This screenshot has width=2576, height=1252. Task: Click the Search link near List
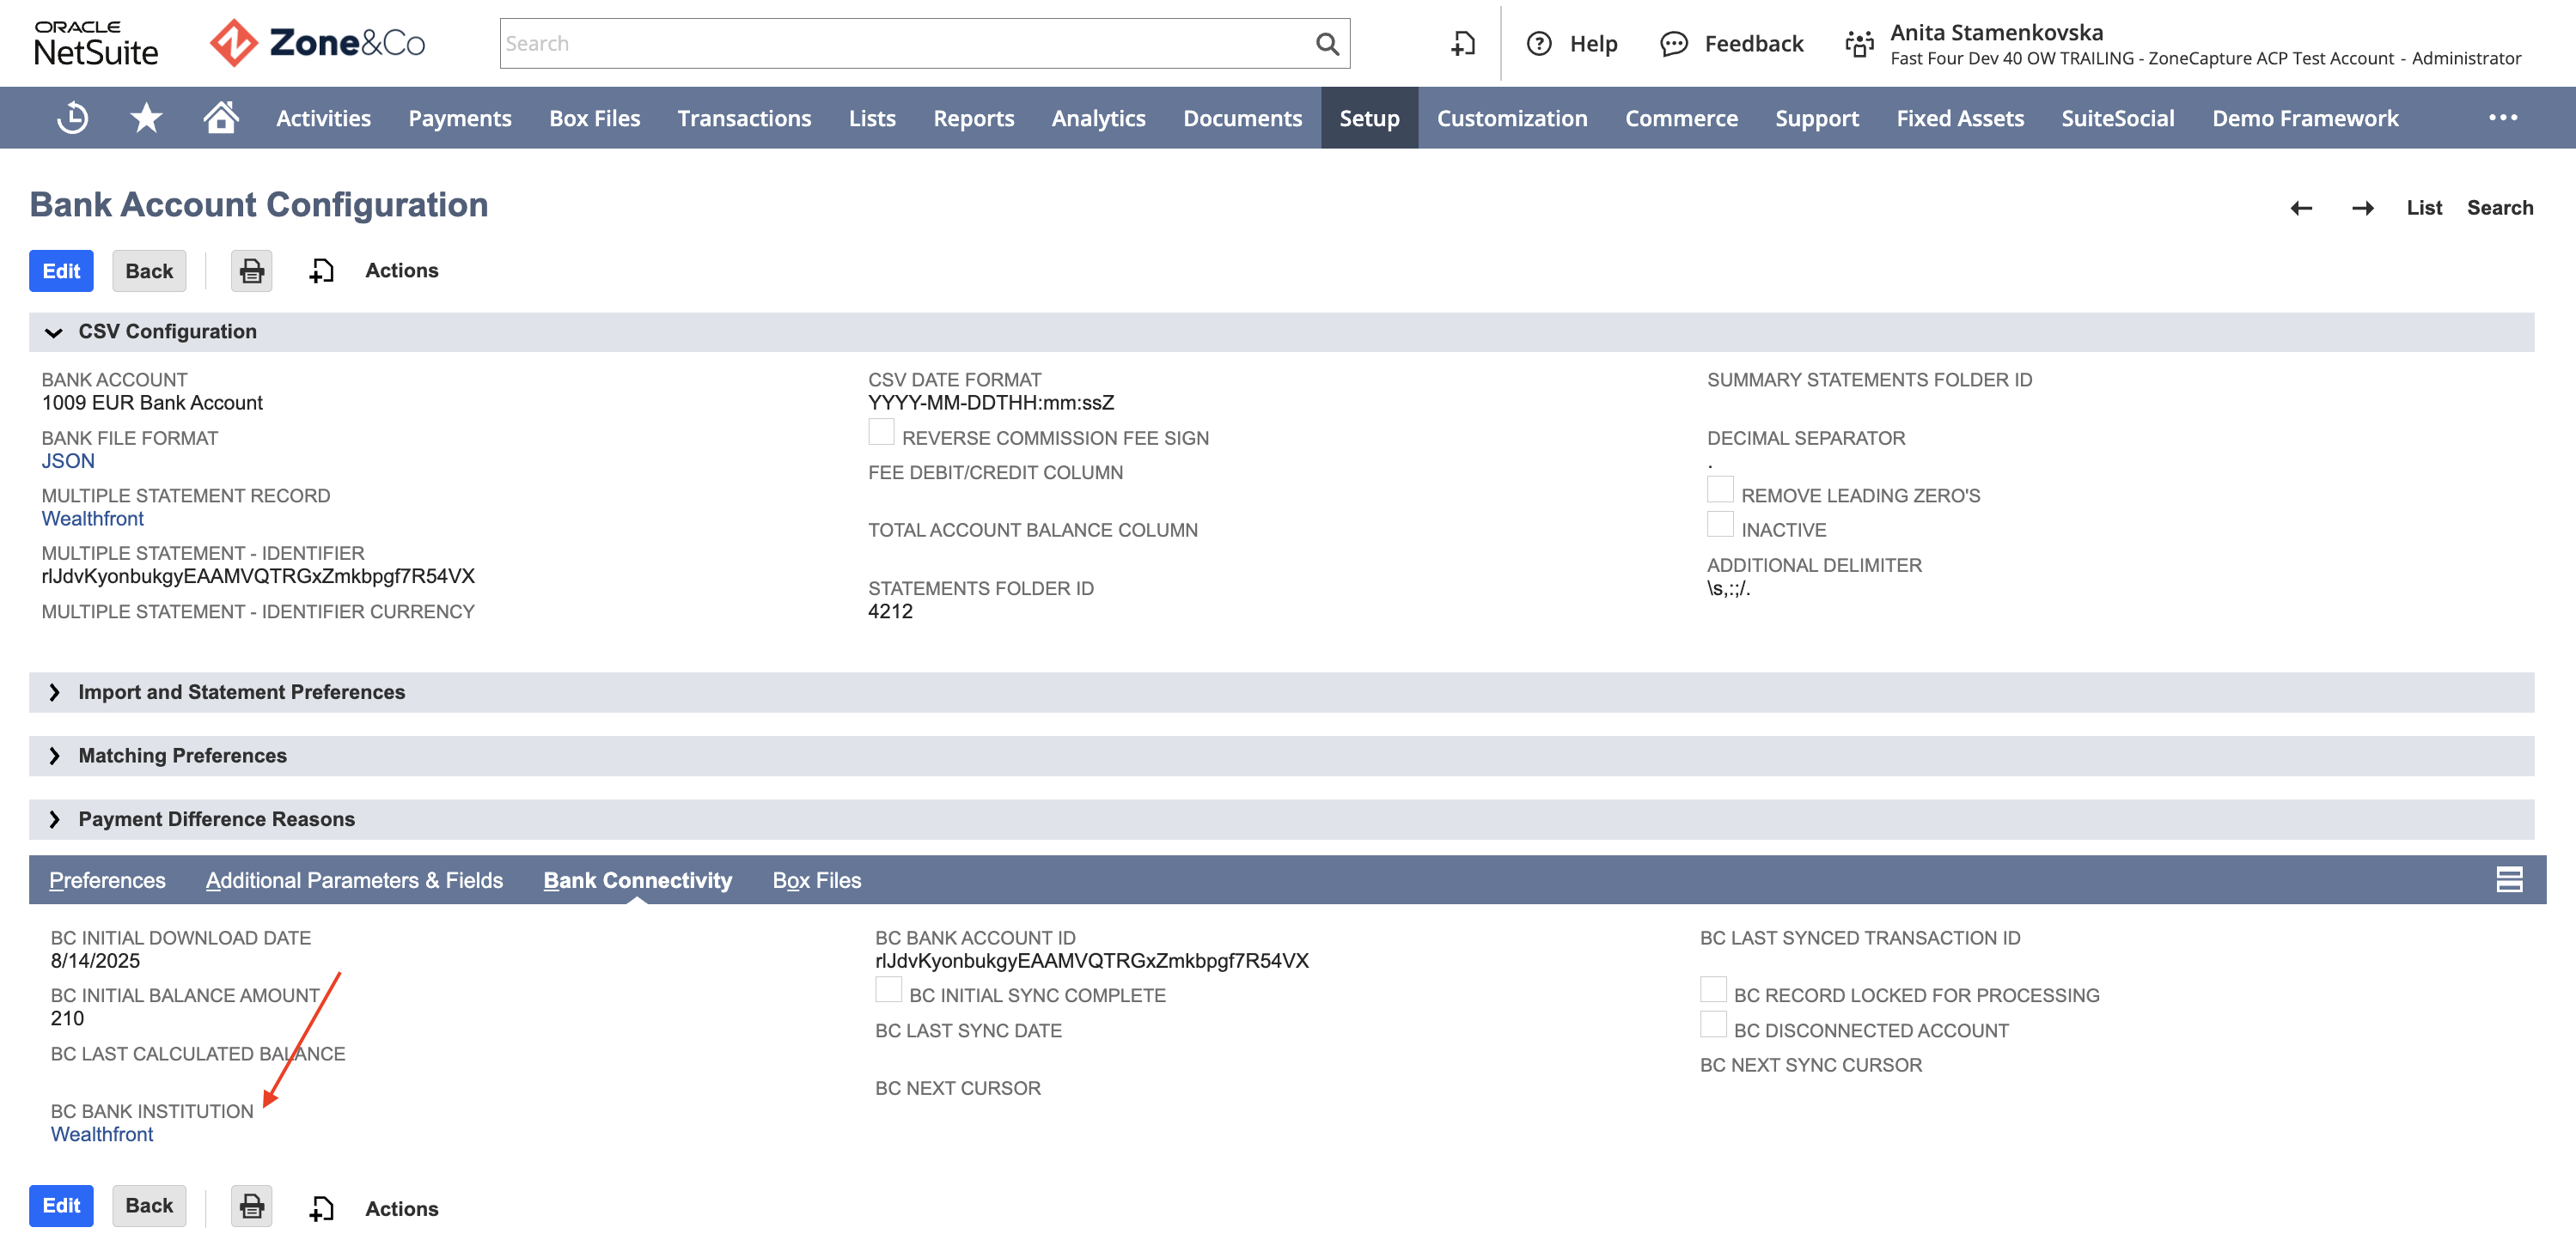pos(2500,208)
